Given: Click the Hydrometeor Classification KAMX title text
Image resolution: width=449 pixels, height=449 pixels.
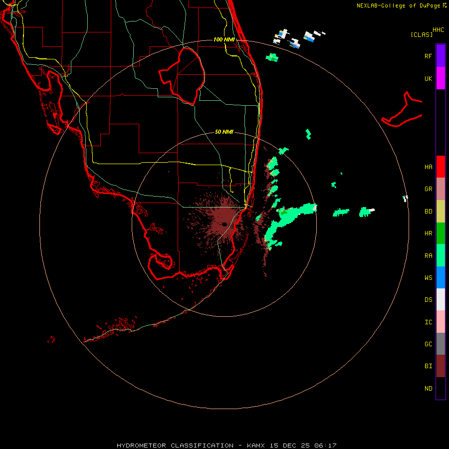Looking at the screenshot, I should click(226, 446).
